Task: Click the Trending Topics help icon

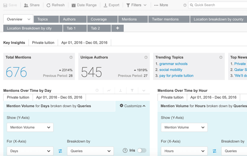Action: point(221,57)
